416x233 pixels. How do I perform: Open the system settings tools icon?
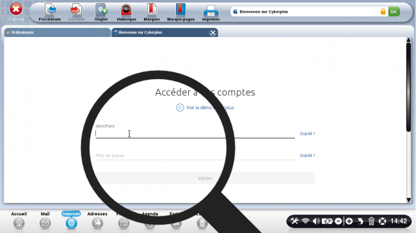(x=294, y=221)
